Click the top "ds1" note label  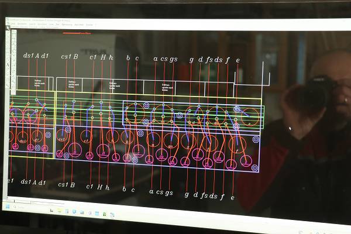[x=29, y=55]
